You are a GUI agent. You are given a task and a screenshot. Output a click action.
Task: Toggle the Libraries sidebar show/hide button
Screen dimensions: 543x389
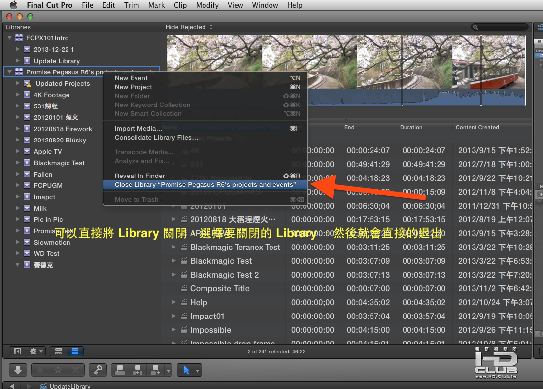tap(17, 351)
